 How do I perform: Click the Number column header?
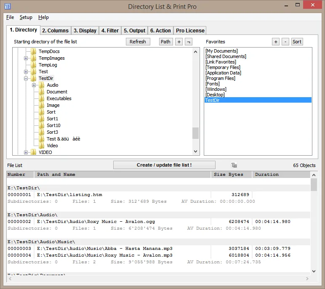(x=20, y=175)
